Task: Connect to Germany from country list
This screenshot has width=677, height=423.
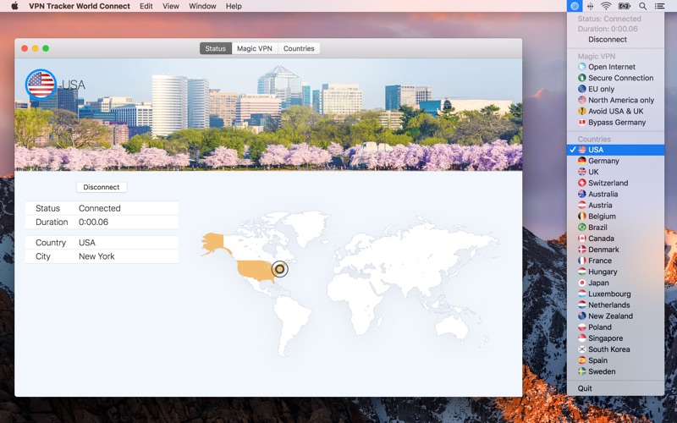Action: (616, 161)
